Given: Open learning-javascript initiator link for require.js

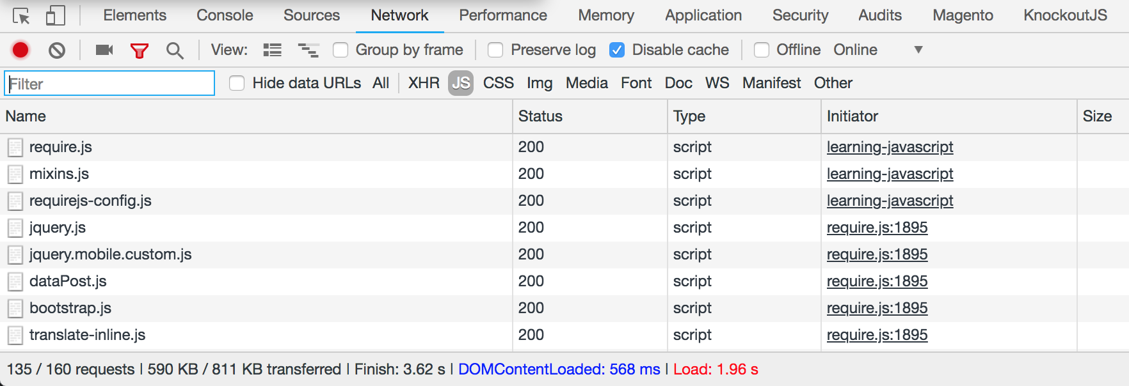Looking at the screenshot, I should (890, 147).
